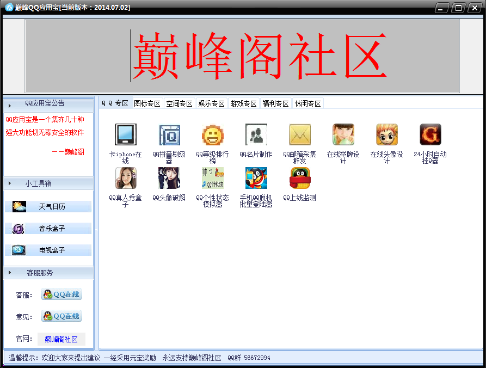
Task: Visit the 巅峰阁社区 official site link
Action: (61, 339)
